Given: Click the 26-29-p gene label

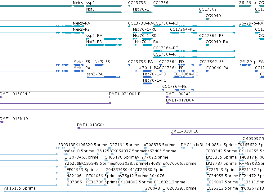Looking at the screenshot, I should pyautogui.click(x=248, y=3).
